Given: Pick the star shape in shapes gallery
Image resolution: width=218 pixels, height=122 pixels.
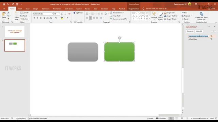Looking at the screenshot, I should point(147,18).
